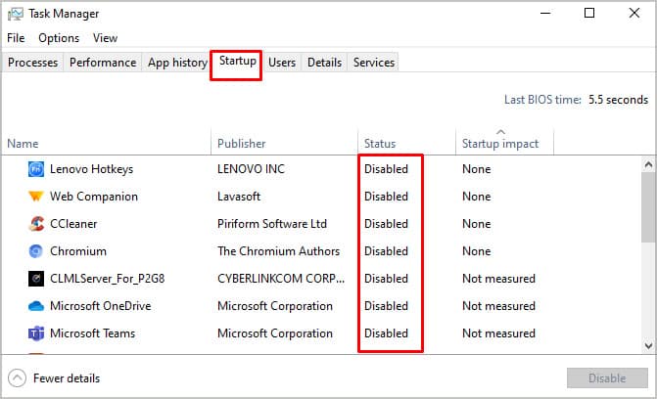Image resolution: width=657 pixels, height=399 pixels.
Task: Click the Task Manager title bar icon
Action: click(16, 15)
